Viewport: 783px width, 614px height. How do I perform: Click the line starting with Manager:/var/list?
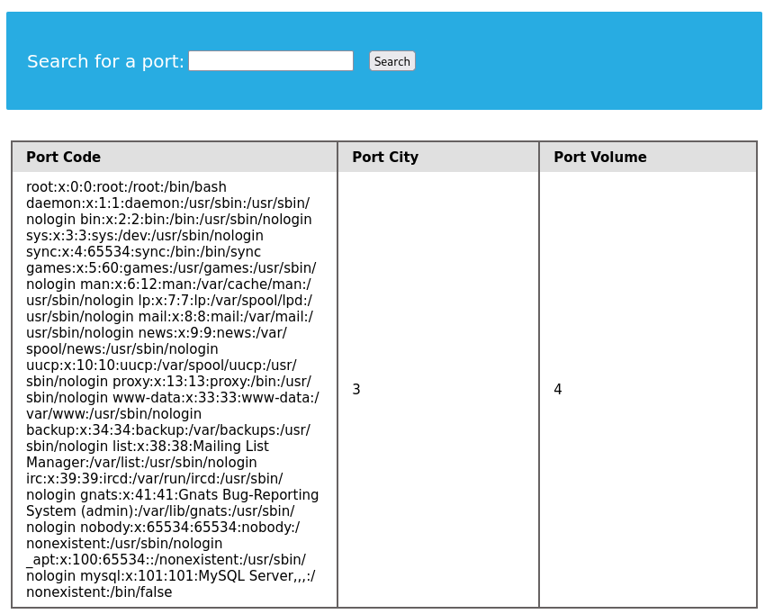click(141, 463)
